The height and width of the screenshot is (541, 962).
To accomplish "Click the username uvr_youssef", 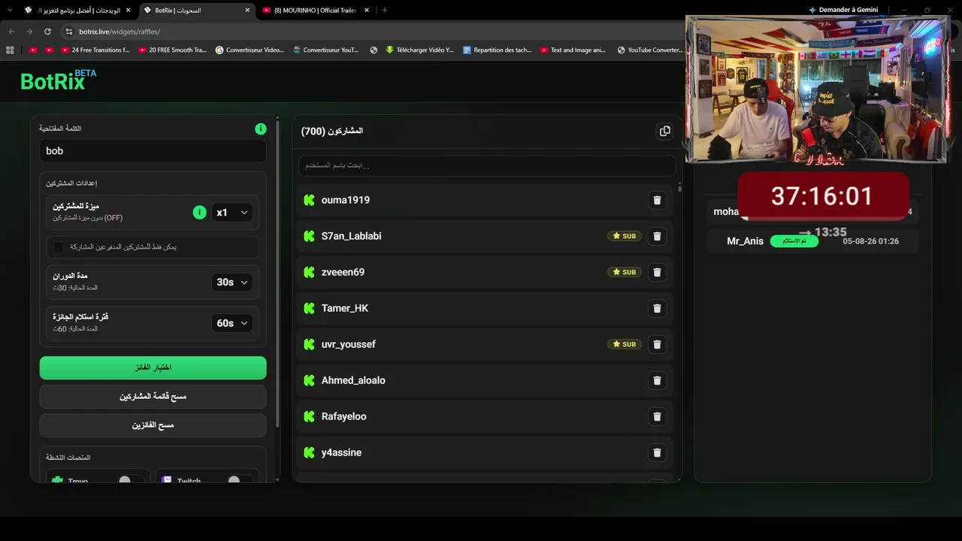I will (348, 344).
